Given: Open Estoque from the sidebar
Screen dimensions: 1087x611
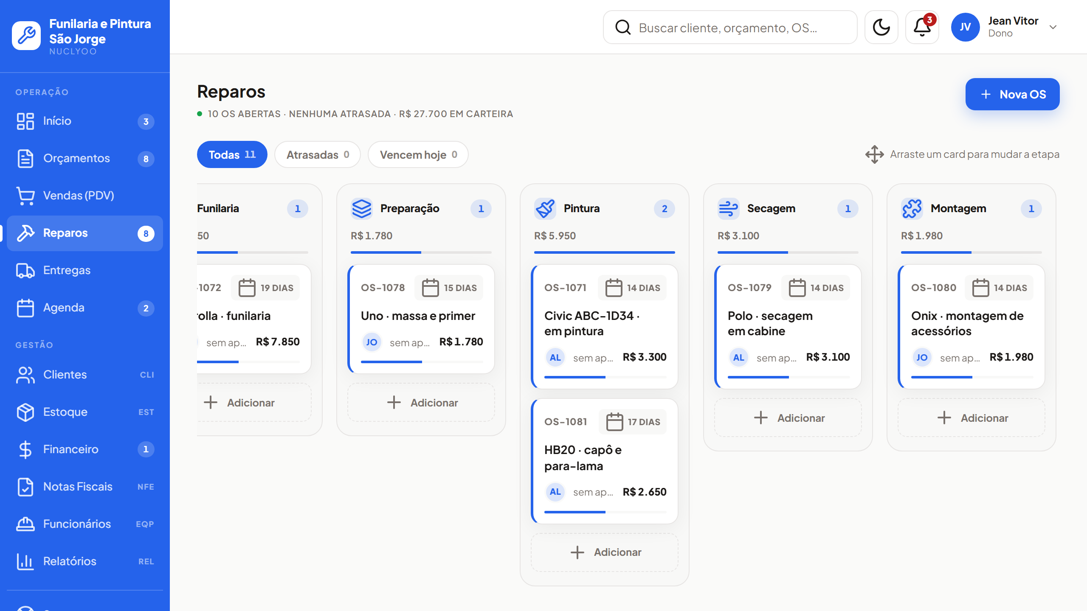Looking at the screenshot, I should coord(85,412).
